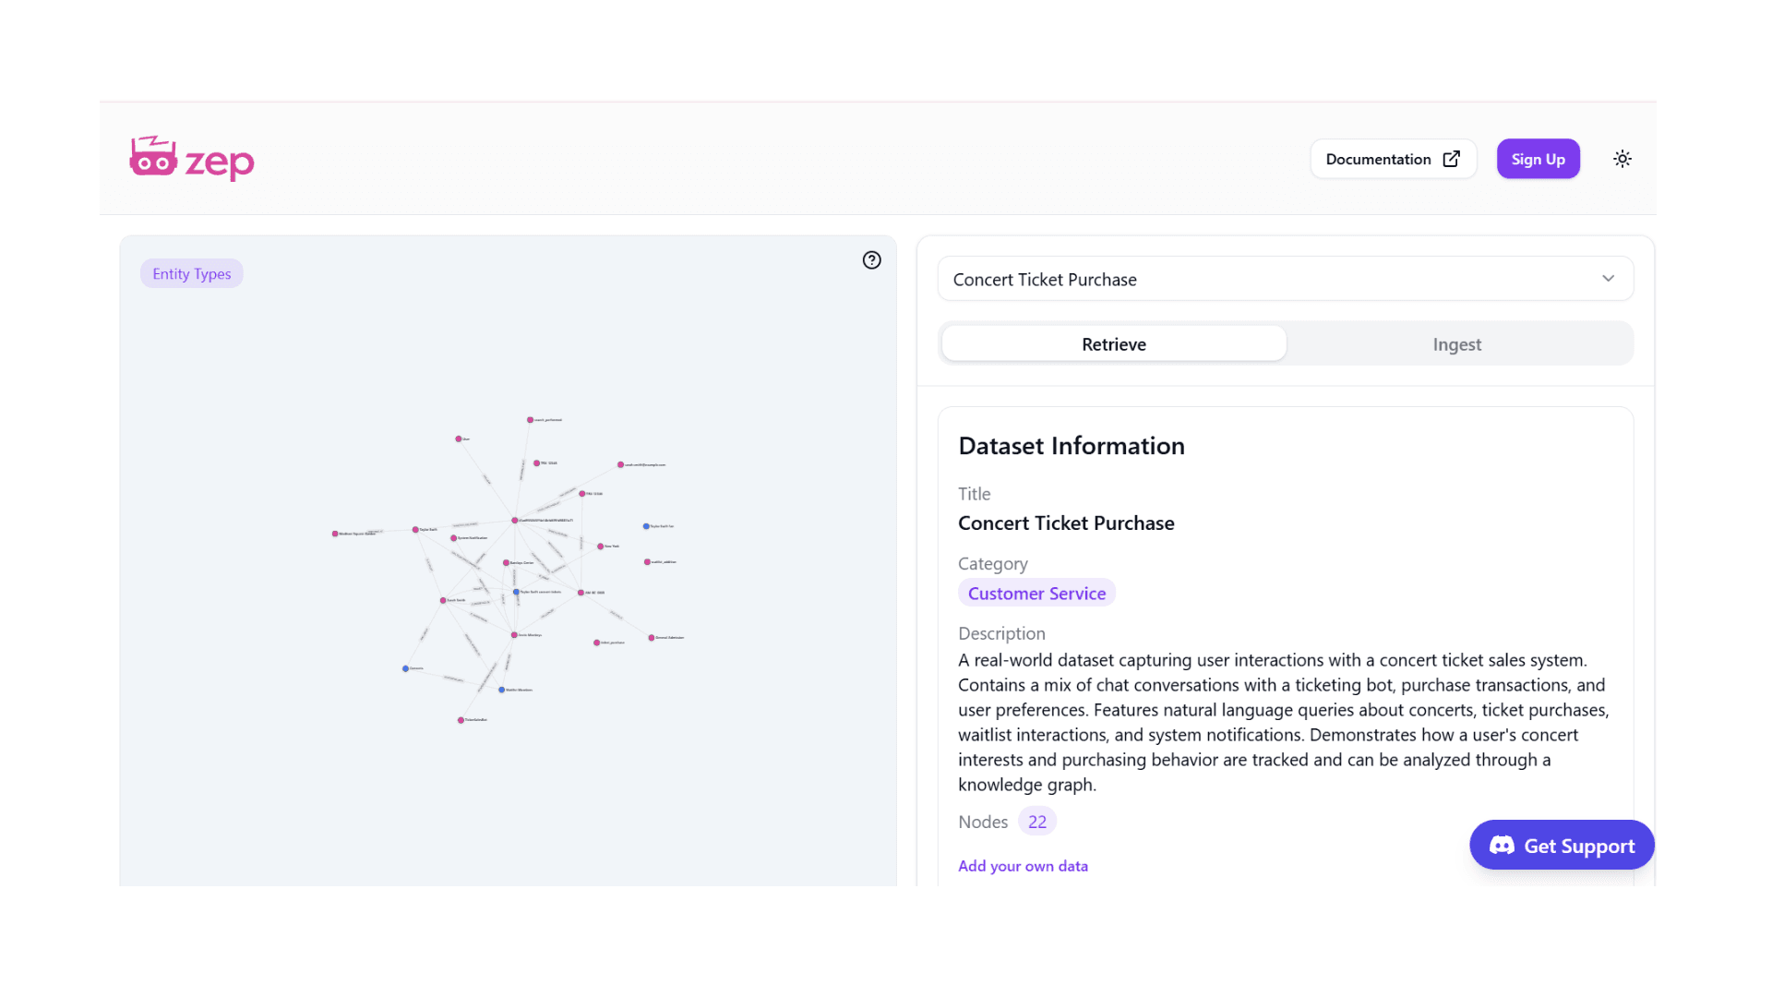Toggle the light/dark theme
This screenshot has width=1772, height=997.
click(1622, 159)
